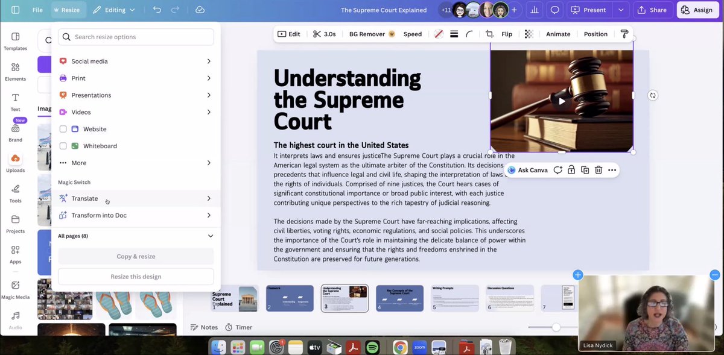724x355 pixels.
Task: Open Notes at the bottom bar
Action: pyautogui.click(x=204, y=327)
